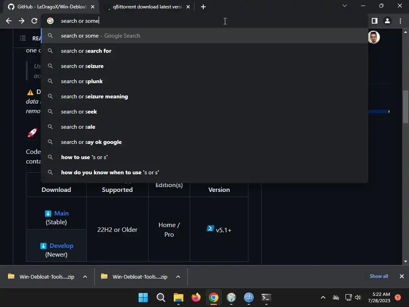Click the cloud sync tray icon
The image size is (409, 307).
[336, 297]
